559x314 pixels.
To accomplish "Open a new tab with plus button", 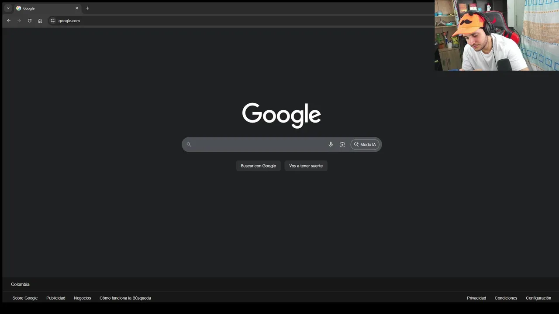I will pyautogui.click(x=87, y=8).
